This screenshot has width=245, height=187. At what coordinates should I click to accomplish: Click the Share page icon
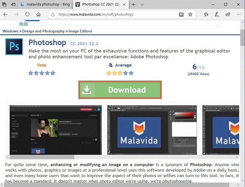[228, 14]
